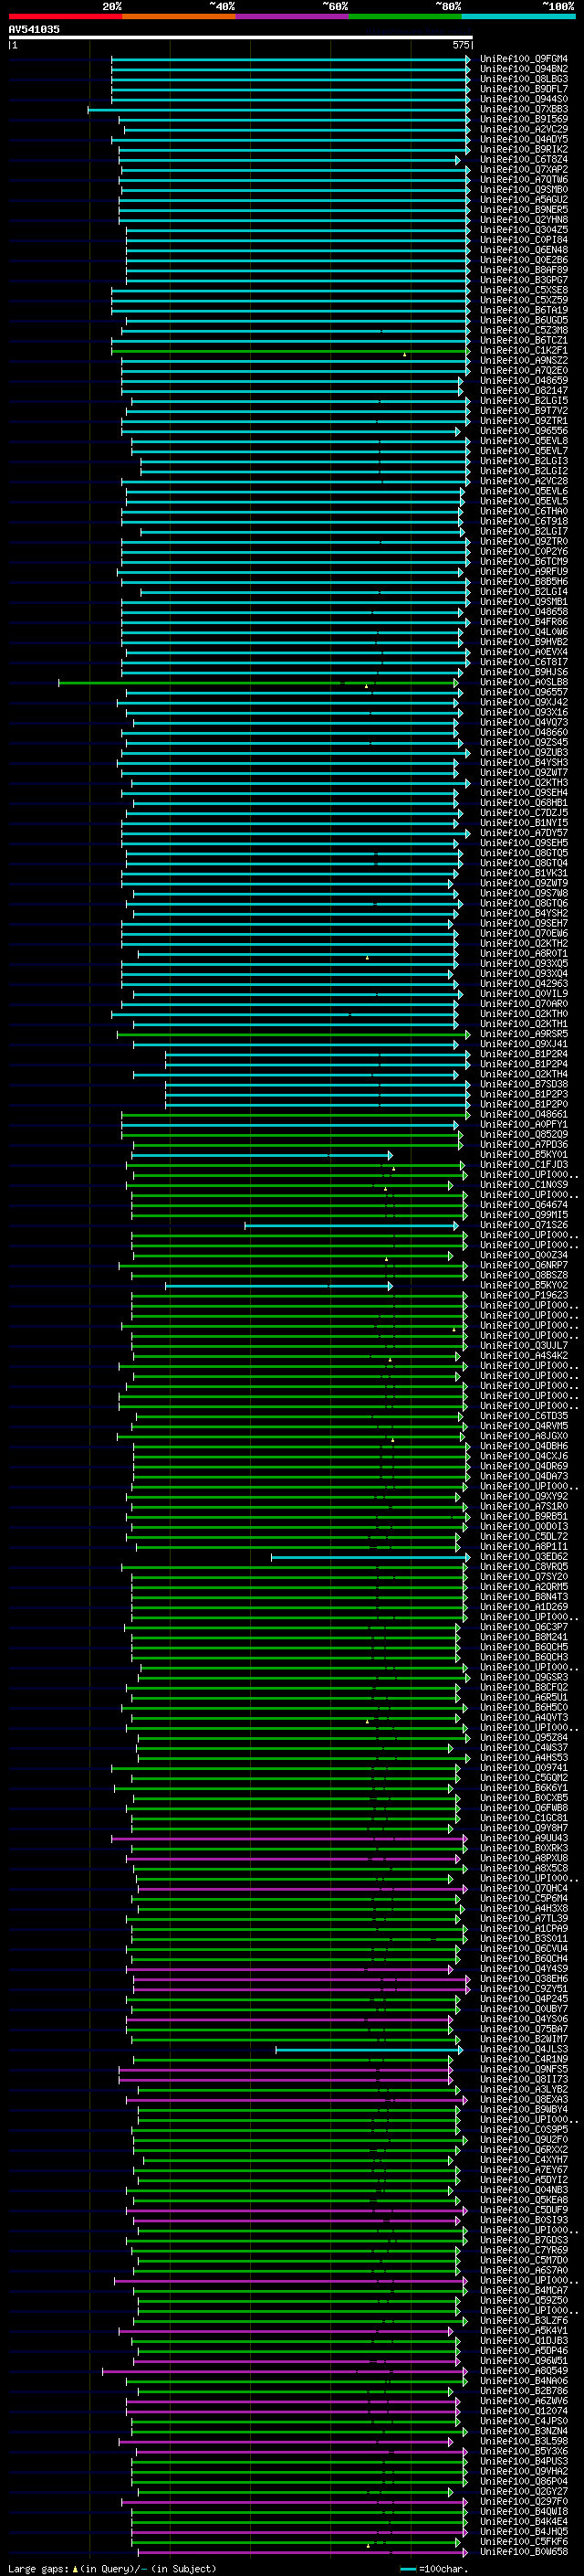Select label UniRef100_B3GPG7
Screen dimensions: 584x2576
tap(524, 280)
